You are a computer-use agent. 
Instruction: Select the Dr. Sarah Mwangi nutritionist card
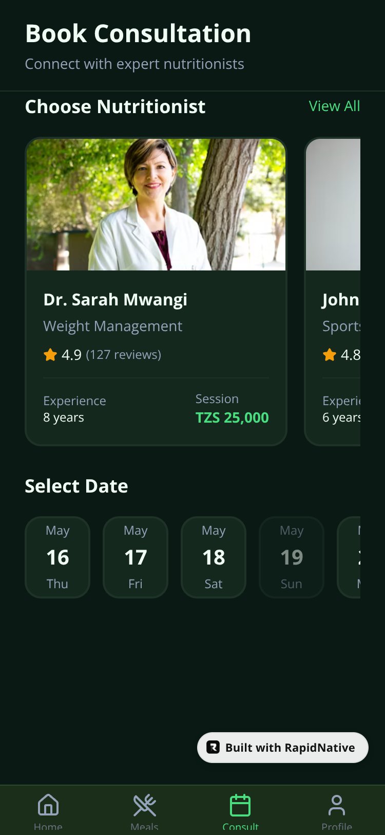pos(156,292)
